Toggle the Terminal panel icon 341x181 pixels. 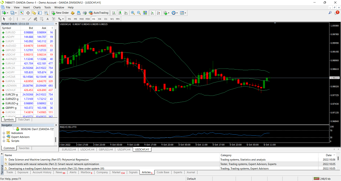[40, 13]
